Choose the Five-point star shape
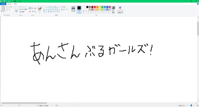This screenshot has width=199, height=107. tap(49, 11)
